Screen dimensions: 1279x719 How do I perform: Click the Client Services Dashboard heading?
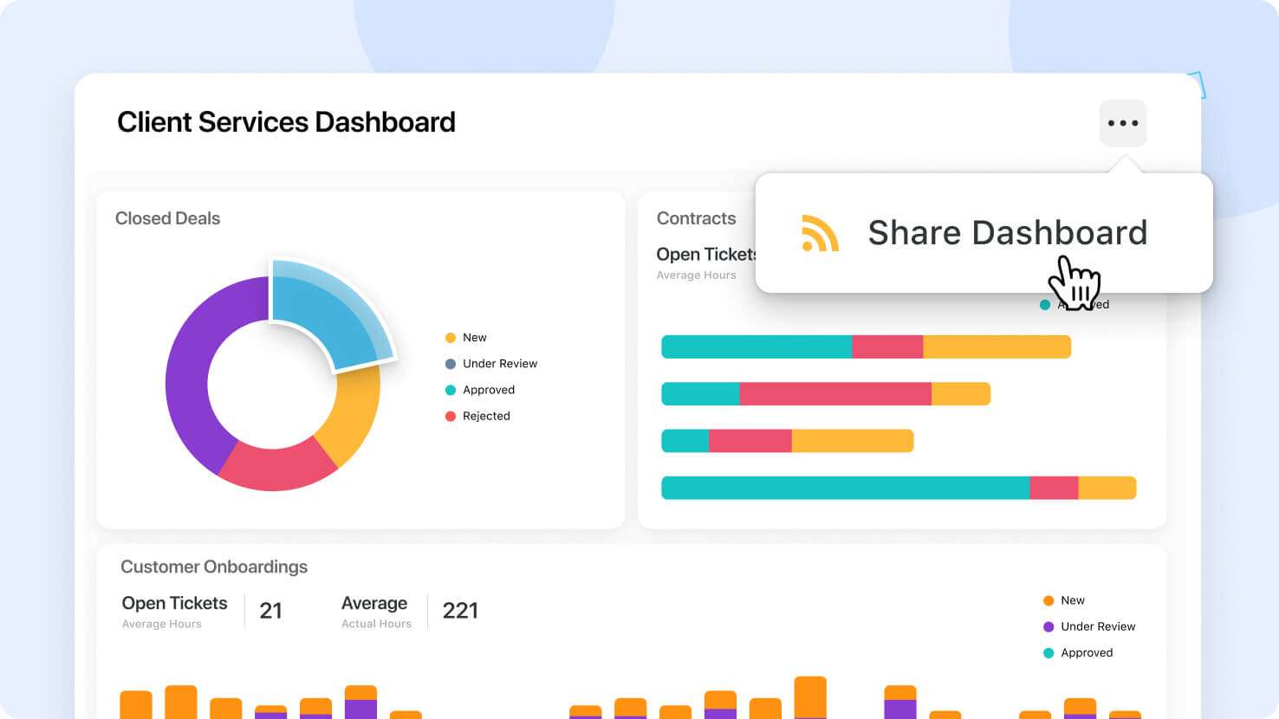coord(286,122)
